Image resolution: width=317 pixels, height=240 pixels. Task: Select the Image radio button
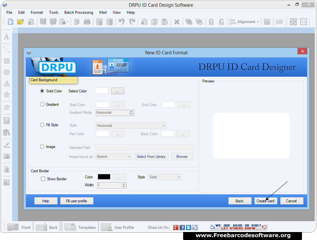tap(42, 147)
